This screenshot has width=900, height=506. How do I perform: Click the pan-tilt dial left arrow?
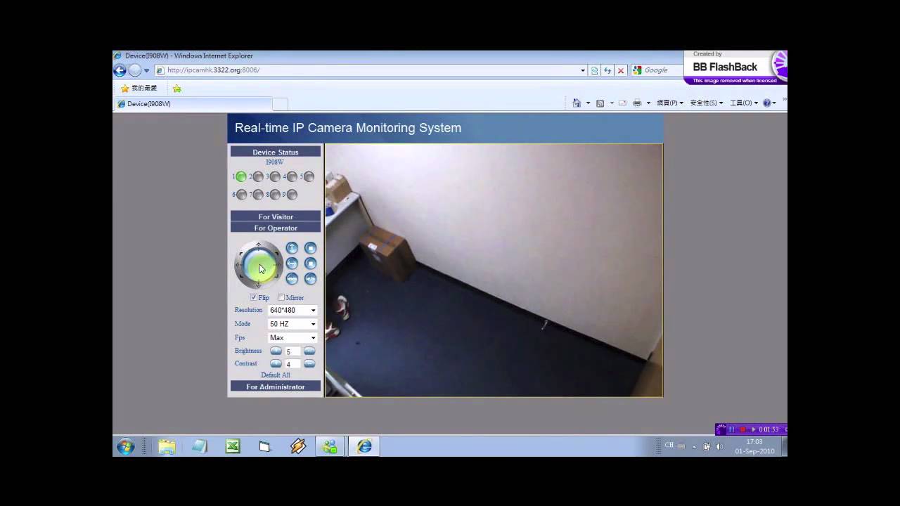click(x=239, y=265)
